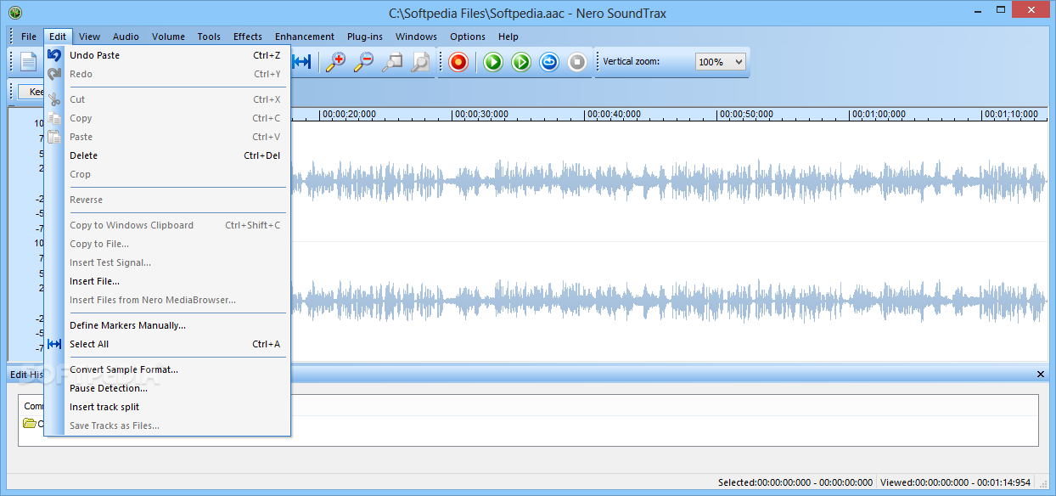Viewport: 1056px width, 496px height.
Task: Click the 00:00:30;000 timeline marker
Action: click(x=480, y=114)
